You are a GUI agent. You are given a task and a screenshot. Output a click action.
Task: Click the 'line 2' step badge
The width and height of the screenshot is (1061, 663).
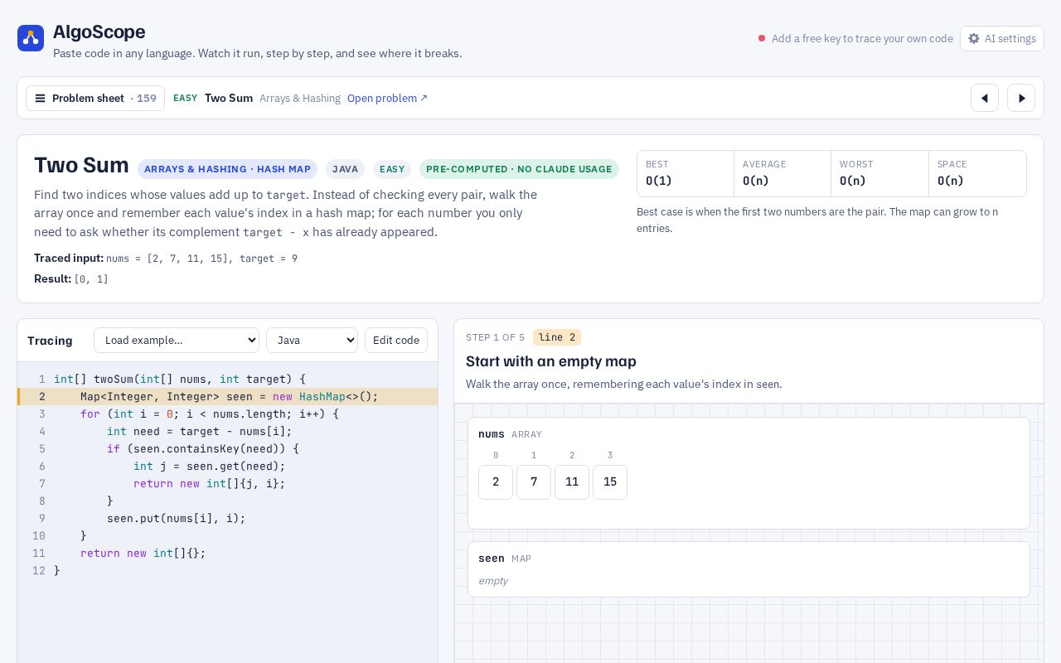pyautogui.click(x=557, y=337)
